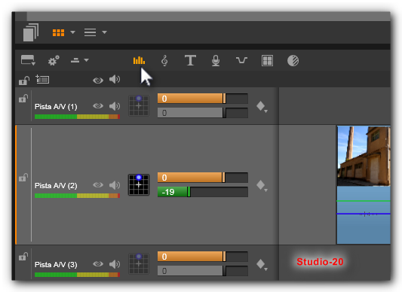Lock the Pista A/V (1) track
This screenshot has width=402, height=292.
pos(23,99)
